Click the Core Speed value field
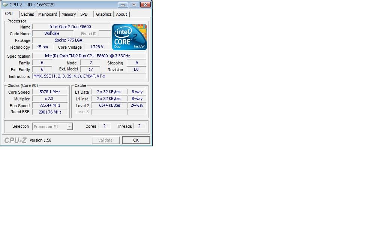 click(x=49, y=92)
